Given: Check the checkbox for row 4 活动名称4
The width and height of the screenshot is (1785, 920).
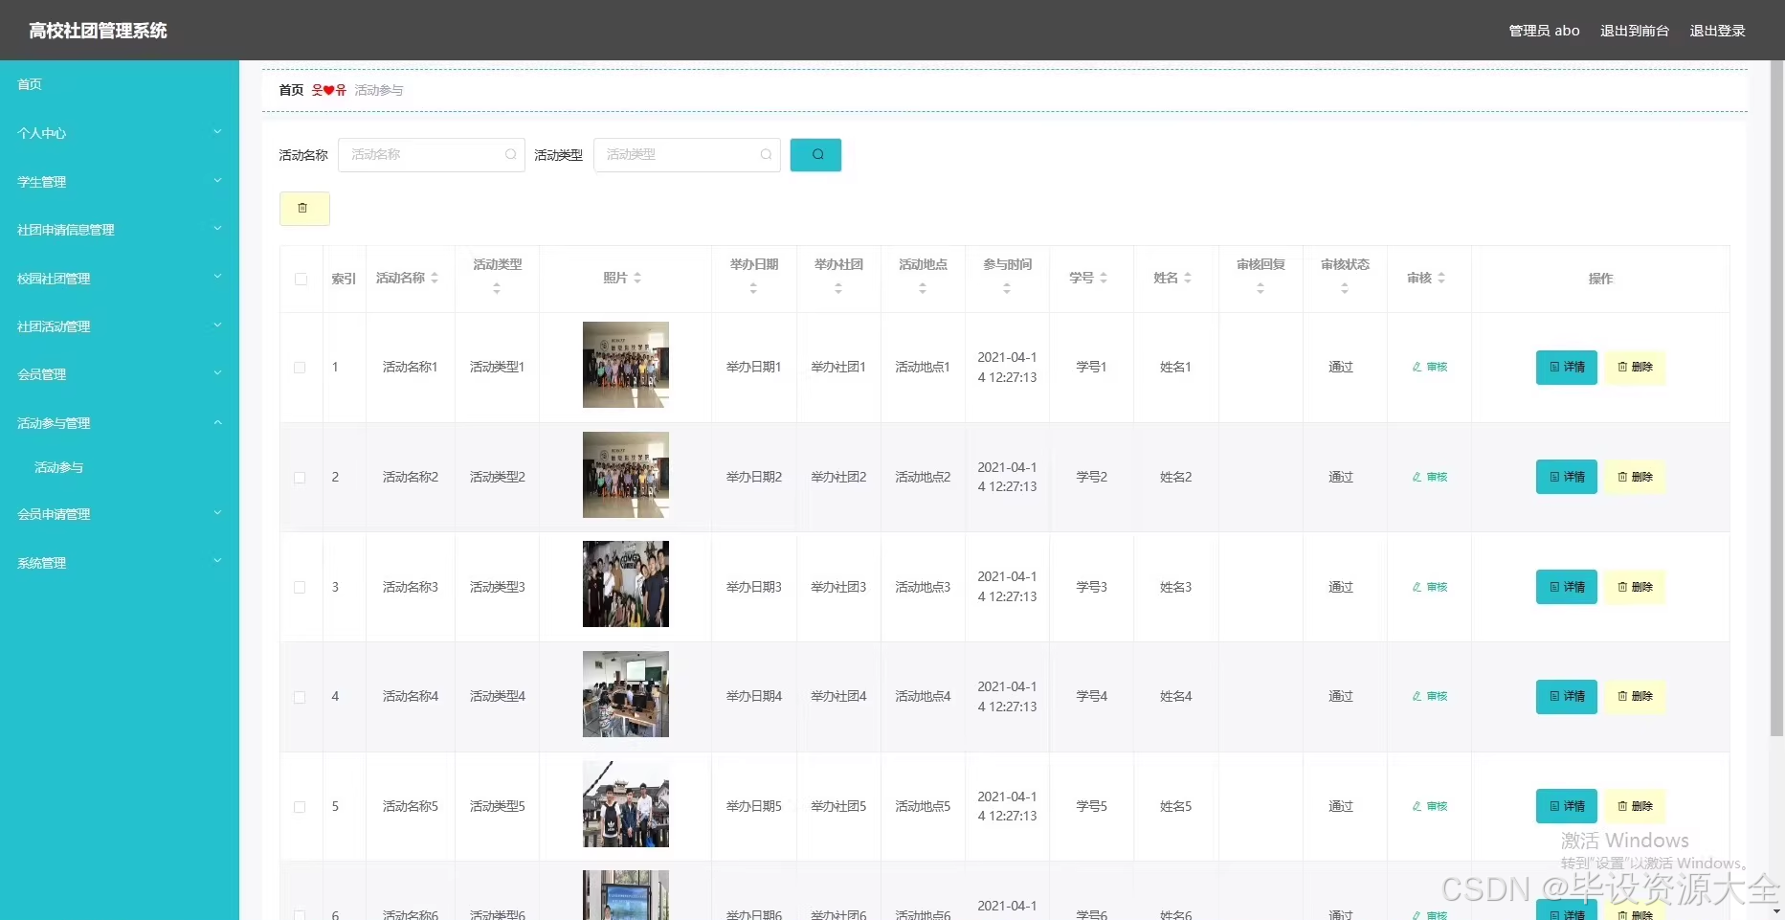Looking at the screenshot, I should [x=300, y=698].
